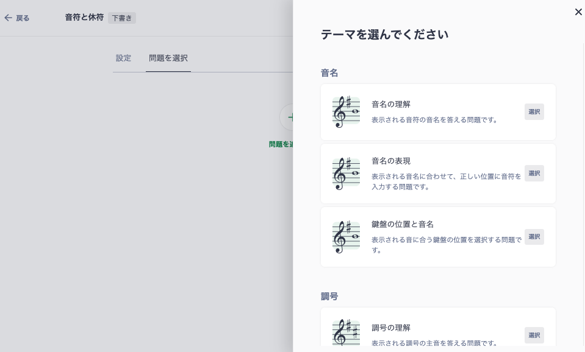This screenshot has height=352, width=585.
Task: Navigate back using the 戻る control
Action: pyautogui.click(x=18, y=18)
